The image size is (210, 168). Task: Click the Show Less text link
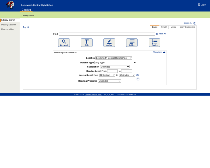tap(157, 52)
